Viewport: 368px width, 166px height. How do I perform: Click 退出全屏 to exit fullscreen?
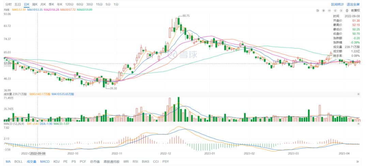click(353, 4)
